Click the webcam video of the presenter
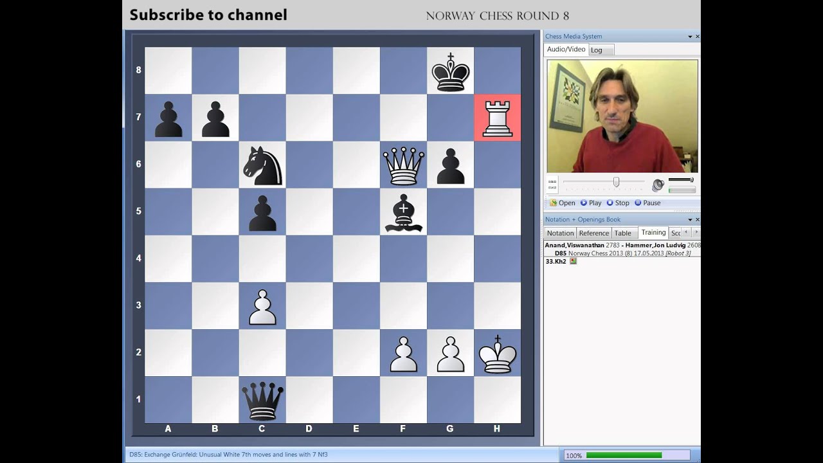Image resolution: width=823 pixels, height=463 pixels. click(x=622, y=116)
